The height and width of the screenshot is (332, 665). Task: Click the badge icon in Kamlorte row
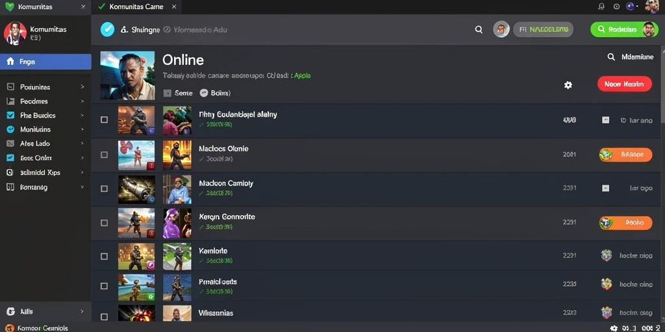point(606,255)
